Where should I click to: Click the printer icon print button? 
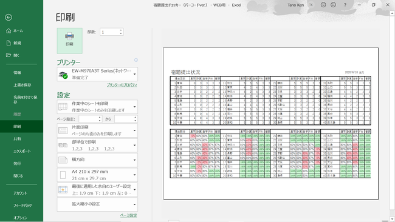point(69,41)
